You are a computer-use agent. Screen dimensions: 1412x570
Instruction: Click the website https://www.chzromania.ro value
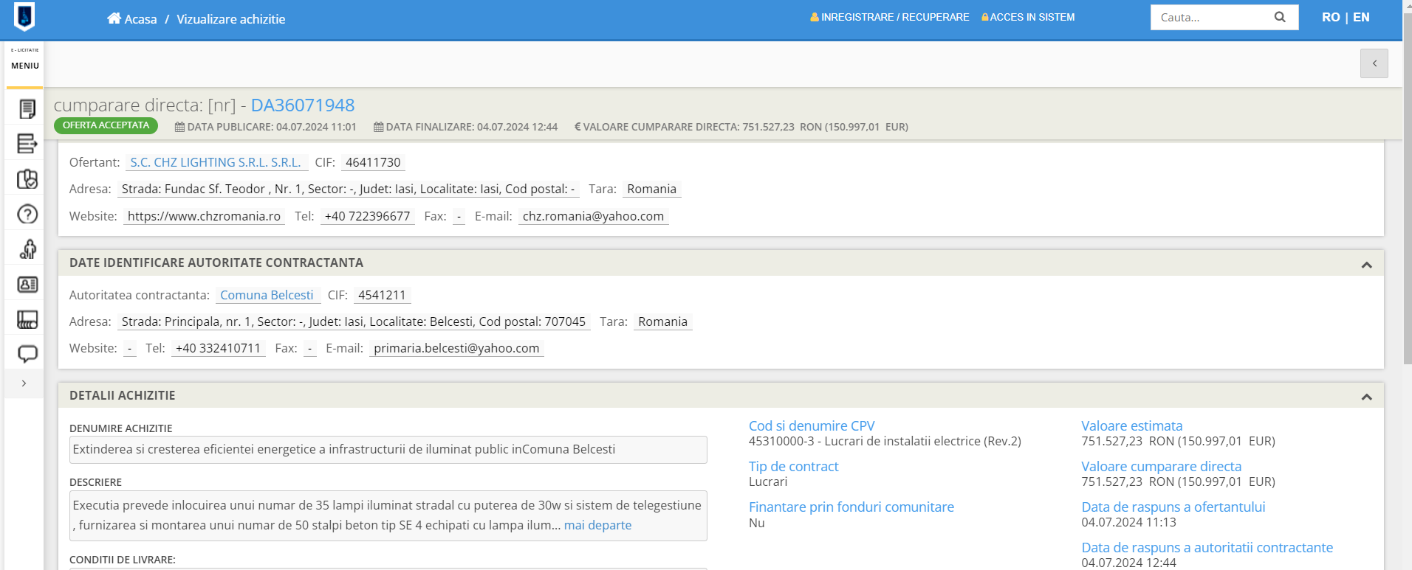pos(204,216)
